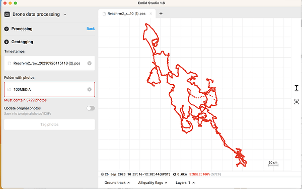
Task: Click the folder icon beside 100MEDIA
Action: tap(9, 89)
